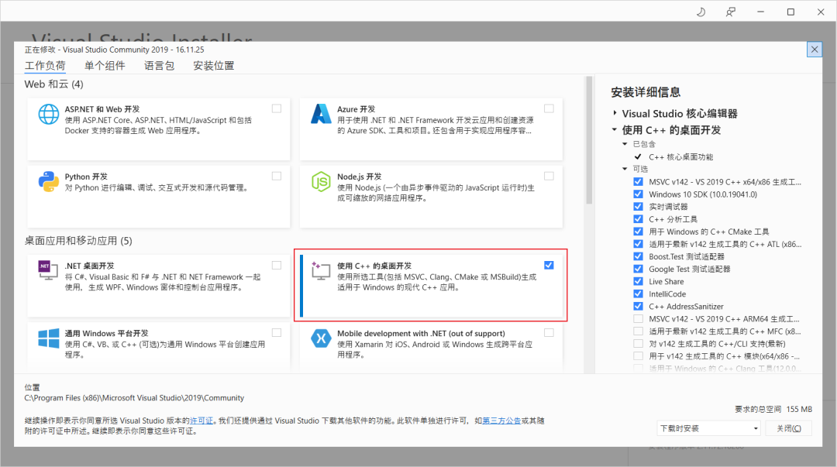Uncheck C++ 分析工具 option

(x=638, y=219)
